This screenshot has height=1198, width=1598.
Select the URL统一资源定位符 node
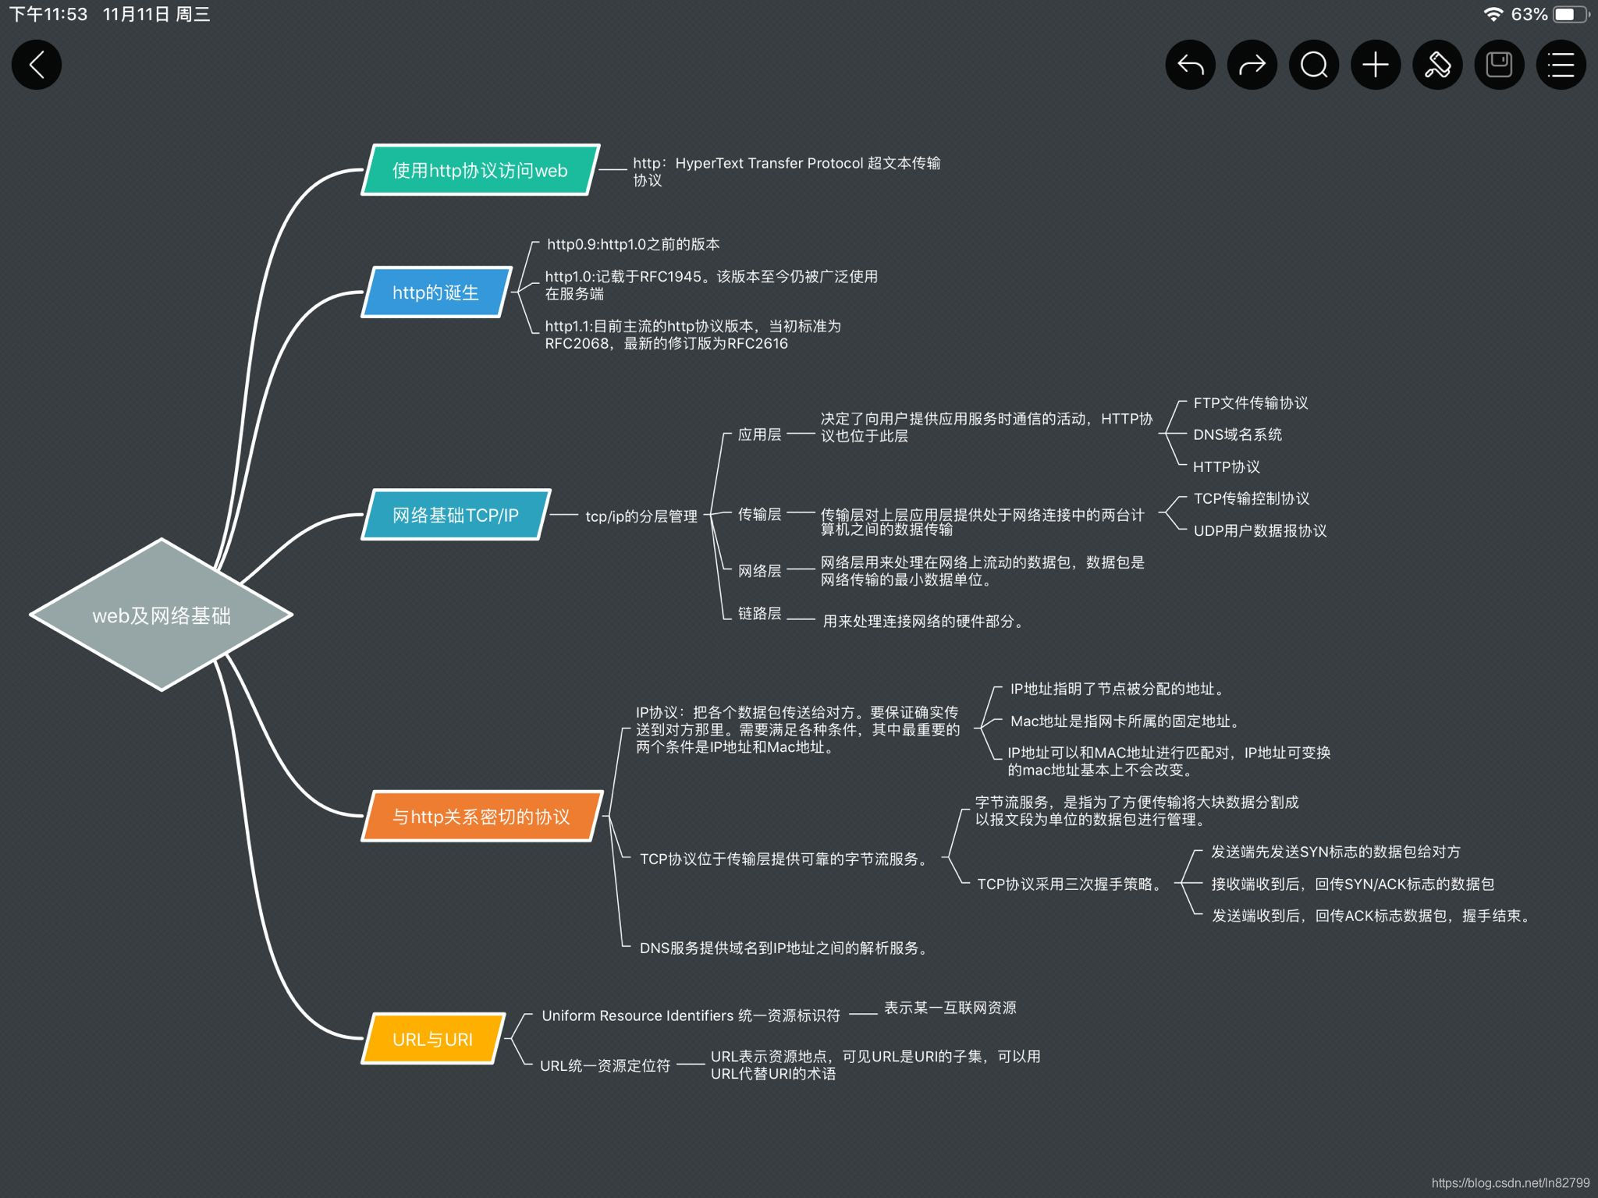(605, 1065)
